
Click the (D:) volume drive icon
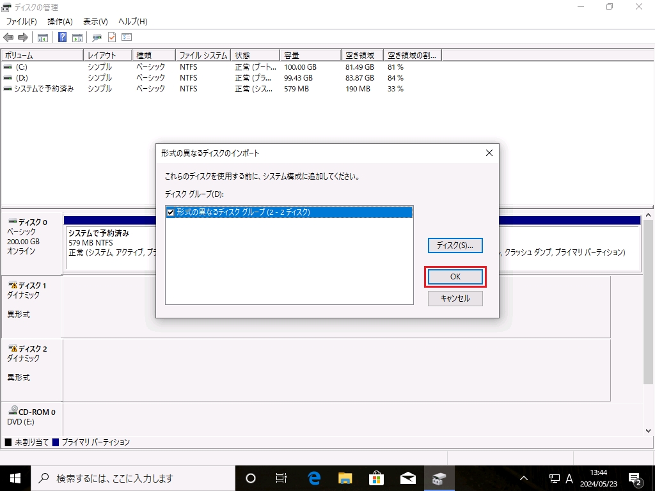coord(8,77)
